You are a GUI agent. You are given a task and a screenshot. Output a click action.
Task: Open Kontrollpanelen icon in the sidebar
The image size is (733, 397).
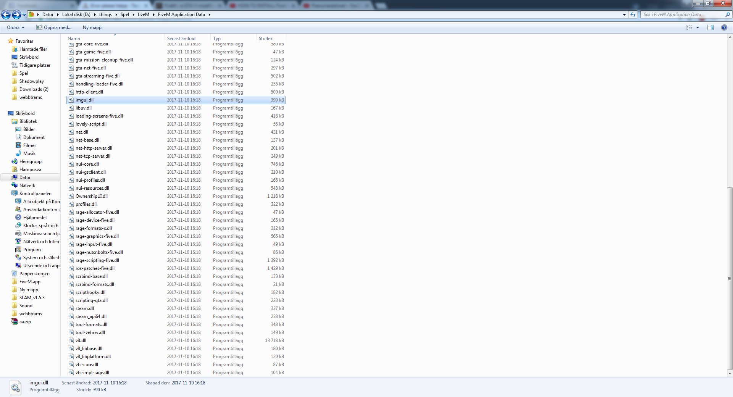click(x=15, y=194)
